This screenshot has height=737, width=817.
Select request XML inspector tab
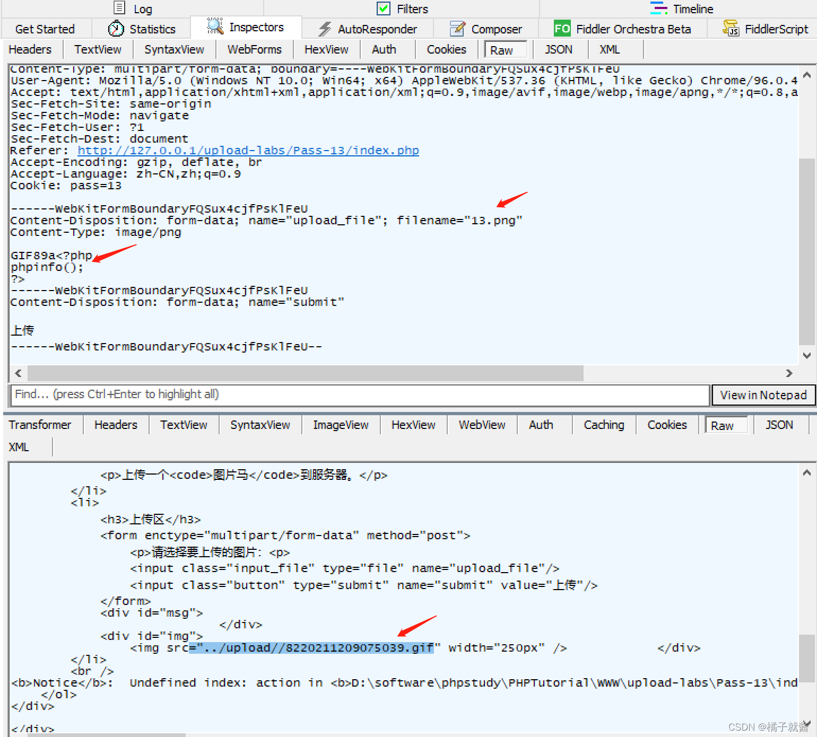[610, 49]
